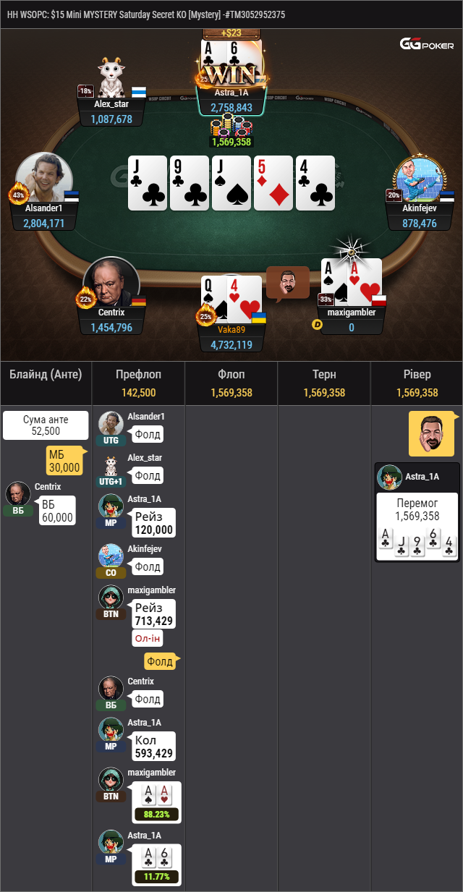Click maxigambler's 88.23% equity card box
The width and height of the screenshot is (463, 892).
point(156,802)
